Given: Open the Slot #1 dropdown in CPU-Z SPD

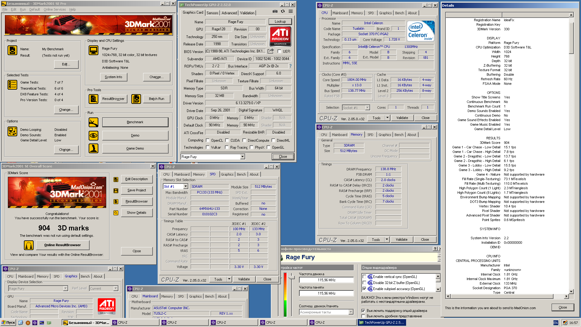Looking at the screenshot, I should point(186,187).
